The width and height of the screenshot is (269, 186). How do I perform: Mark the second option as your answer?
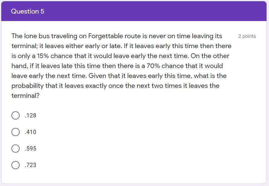(x=15, y=132)
